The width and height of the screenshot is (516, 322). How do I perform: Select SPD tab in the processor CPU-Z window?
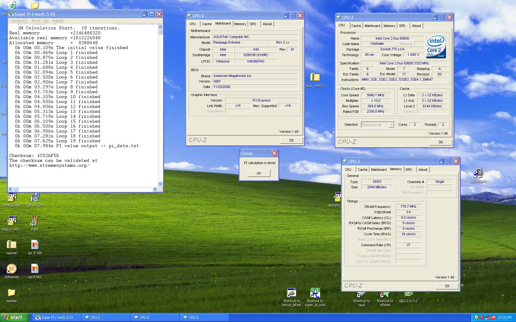point(402,26)
